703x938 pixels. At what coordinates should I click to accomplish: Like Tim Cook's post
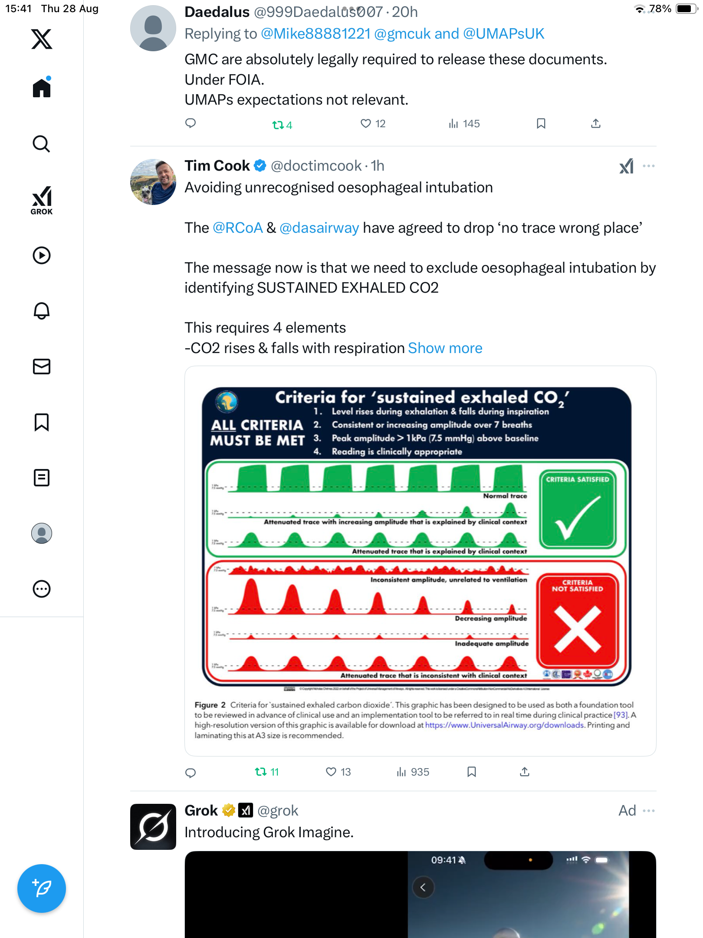click(x=331, y=772)
